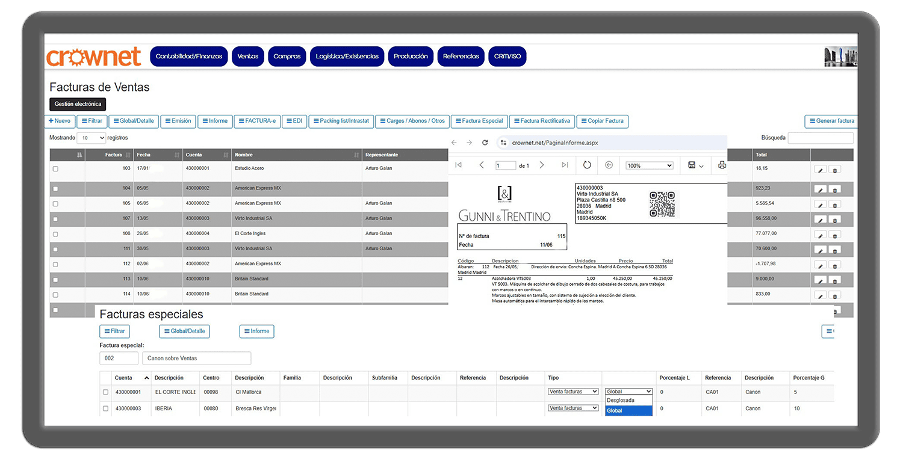
Task: Select checkbox for invoice 112 row
Action: point(55,265)
